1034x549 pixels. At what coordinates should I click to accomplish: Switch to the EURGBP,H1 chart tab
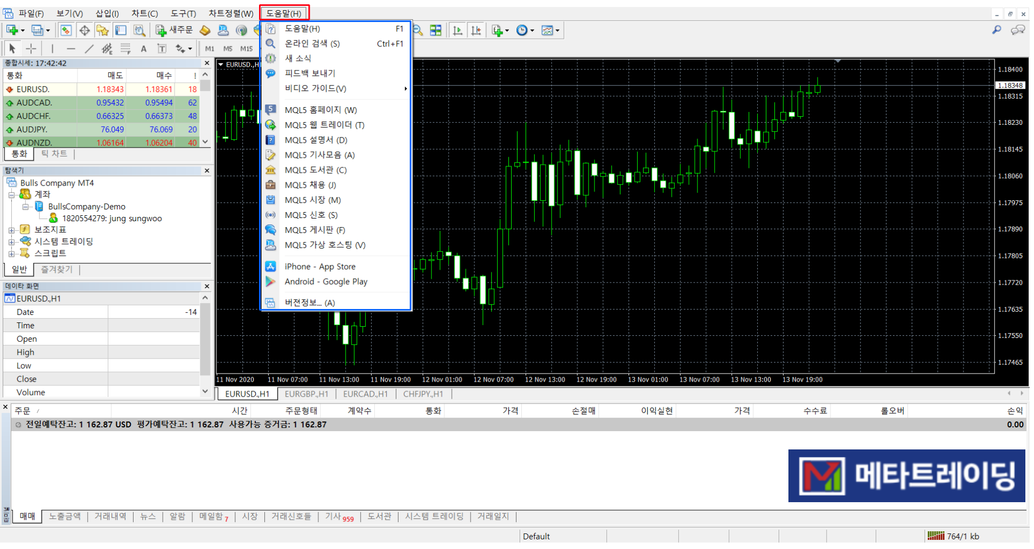(306, 394)
